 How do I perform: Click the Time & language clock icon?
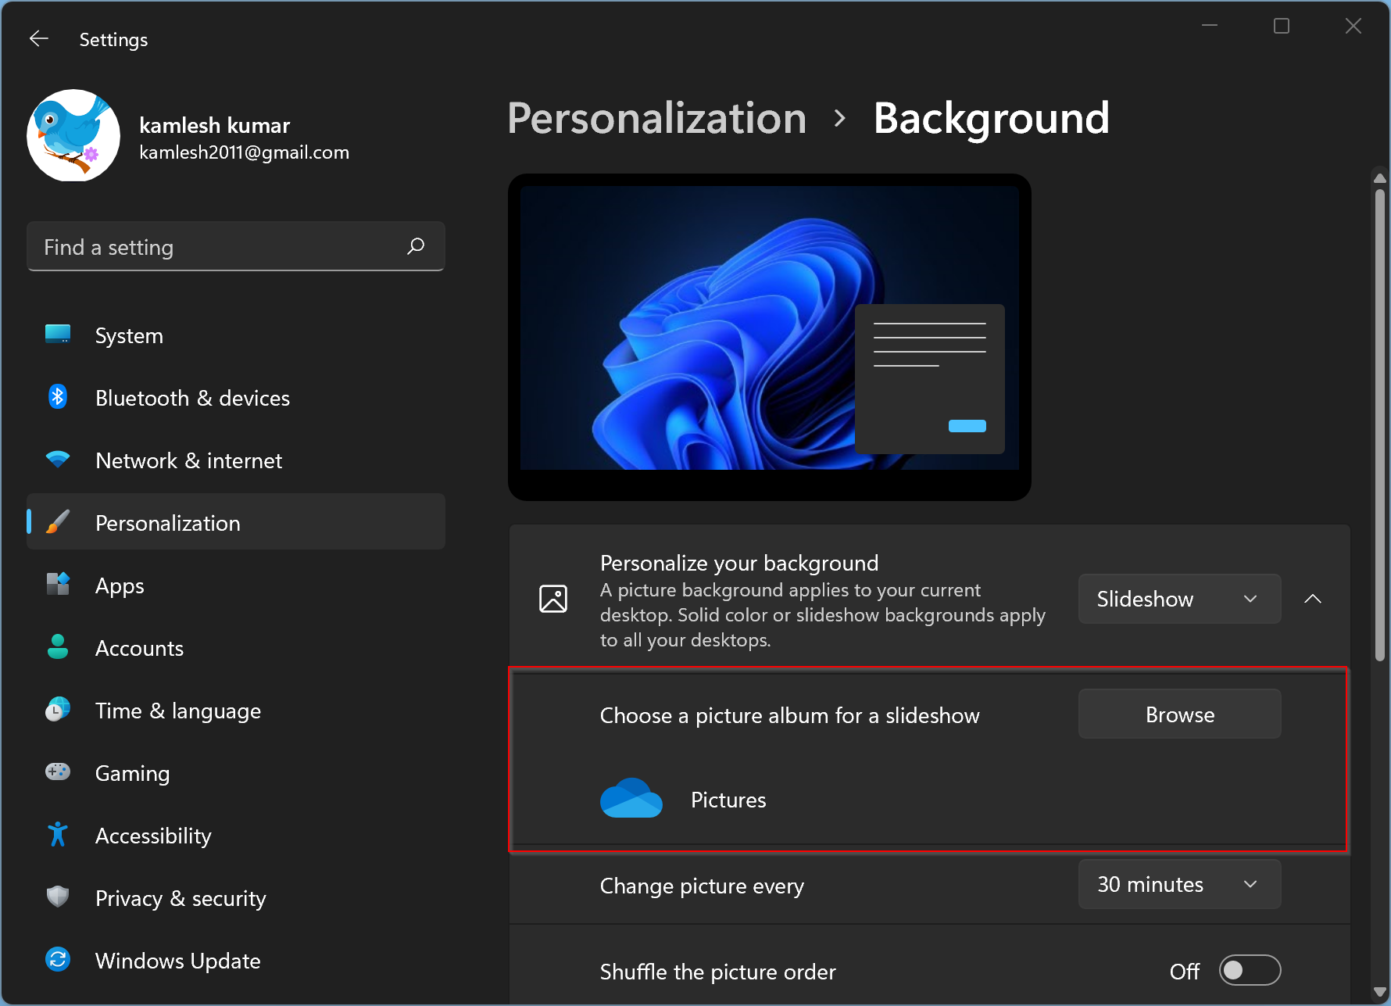click(58, 710)
